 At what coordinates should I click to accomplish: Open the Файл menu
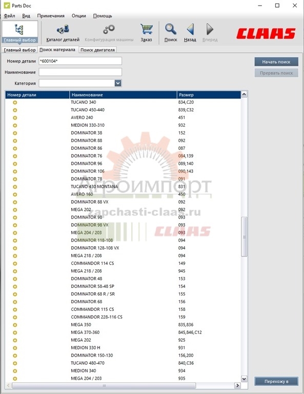pos(9,16)
